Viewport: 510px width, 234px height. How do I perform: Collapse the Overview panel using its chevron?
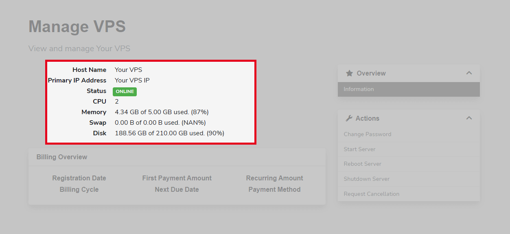(469, 73)
